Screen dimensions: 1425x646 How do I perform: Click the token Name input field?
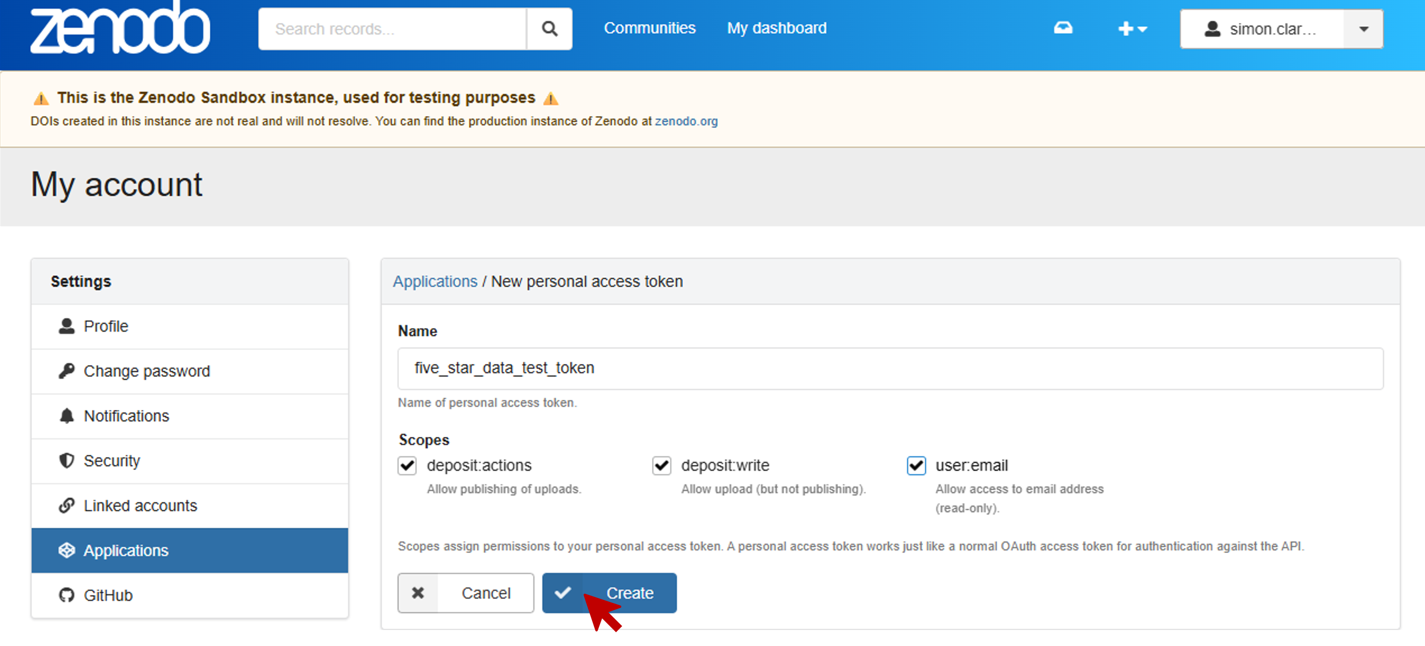point(890,368)
